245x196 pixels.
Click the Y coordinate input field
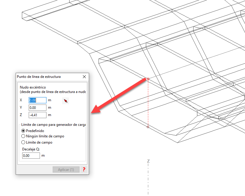(38, 107)
